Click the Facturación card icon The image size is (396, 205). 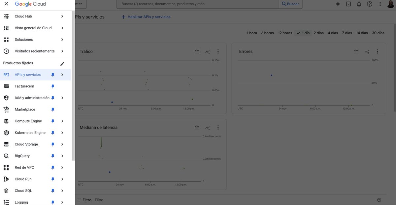(6, 86)
